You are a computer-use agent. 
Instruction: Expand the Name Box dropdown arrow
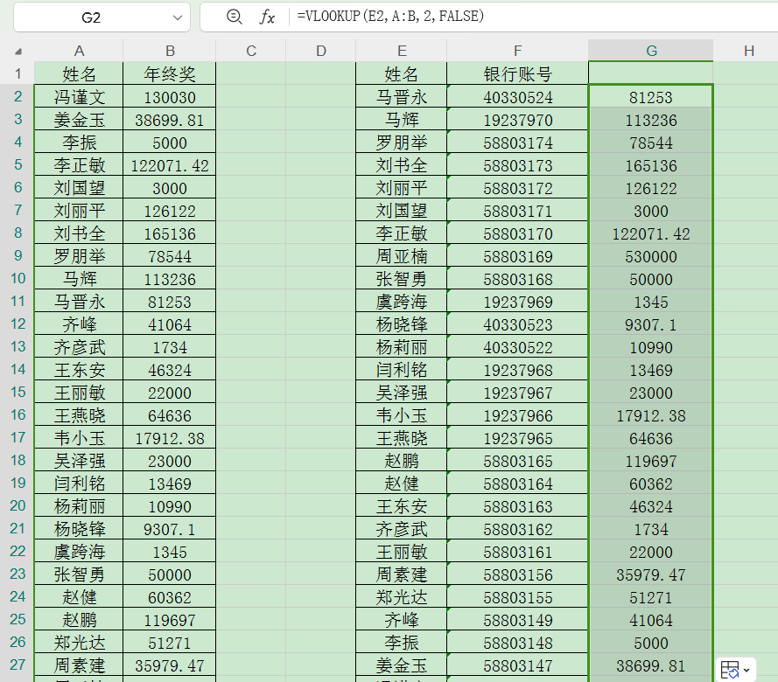(x=177, y=17)
